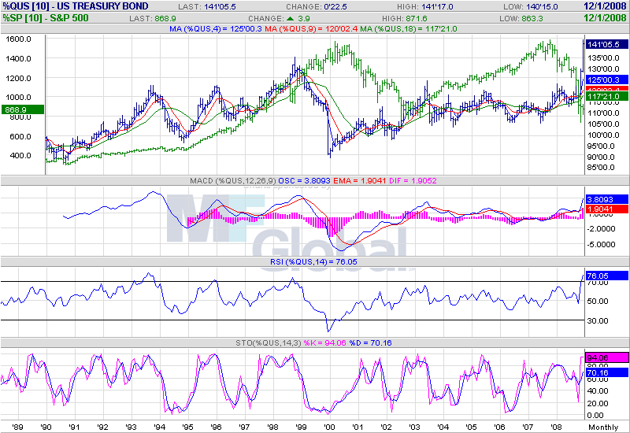This screenshot has height=433, width=630.
Task: Click the green 117'21.0 moving average tag
Action: pos(606,96)
